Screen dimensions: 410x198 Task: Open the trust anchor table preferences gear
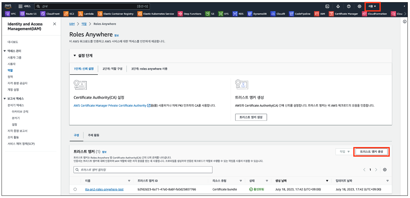(385, 170)
